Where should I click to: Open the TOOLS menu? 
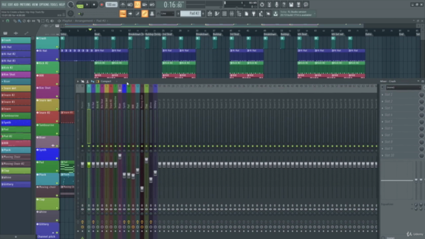coord(54,5)
